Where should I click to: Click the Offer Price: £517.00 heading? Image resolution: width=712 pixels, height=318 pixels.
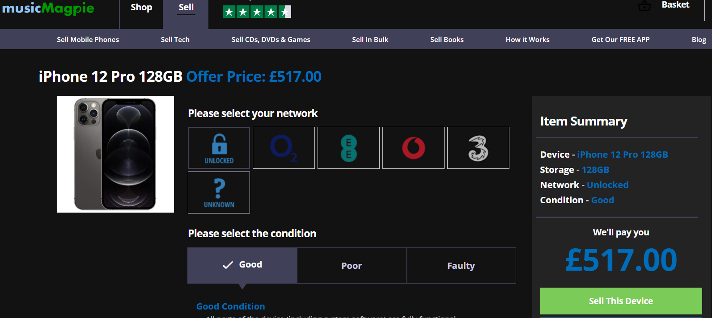tap(254, 76)
